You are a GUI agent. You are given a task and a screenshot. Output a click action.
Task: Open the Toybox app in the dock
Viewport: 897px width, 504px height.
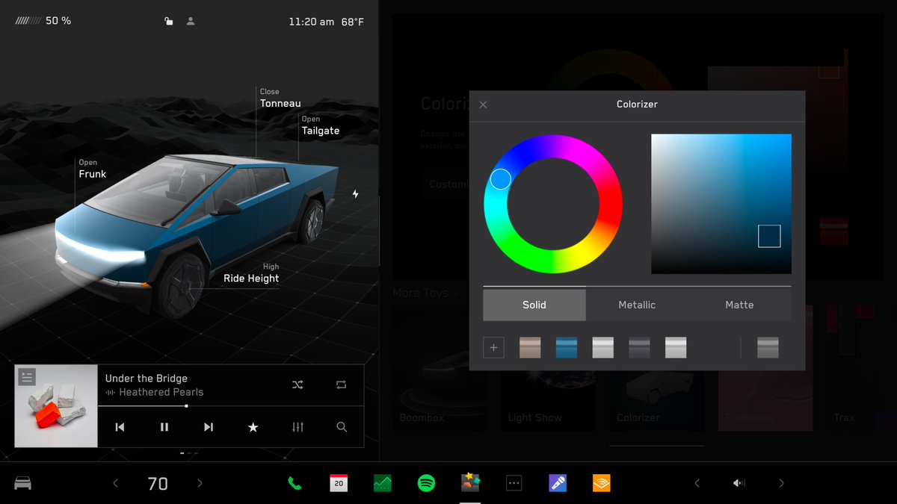(470, 482)
